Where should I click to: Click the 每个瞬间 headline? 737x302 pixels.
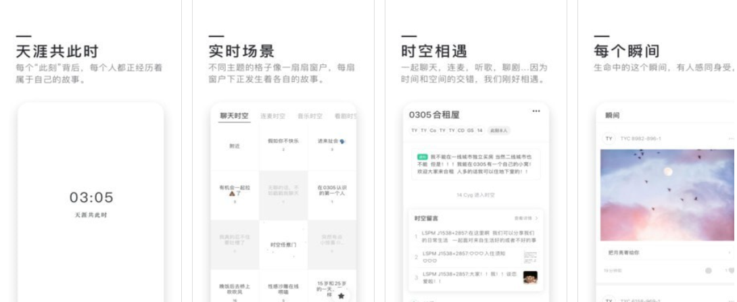[x=627, y=51]
